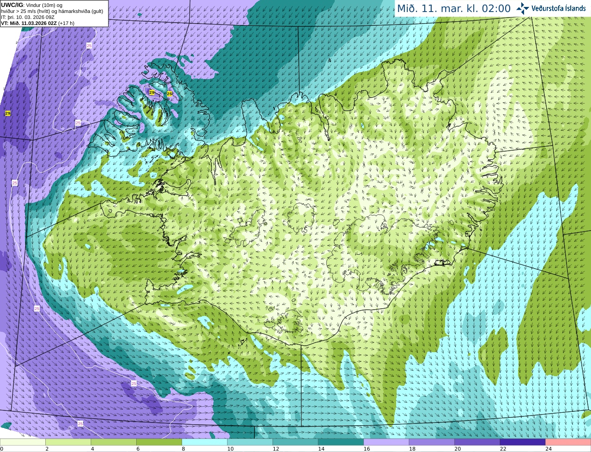The image size is (591, 452).
Task: Click the medium teal 12–14 legend swatch
Action: tap(295, 442)
